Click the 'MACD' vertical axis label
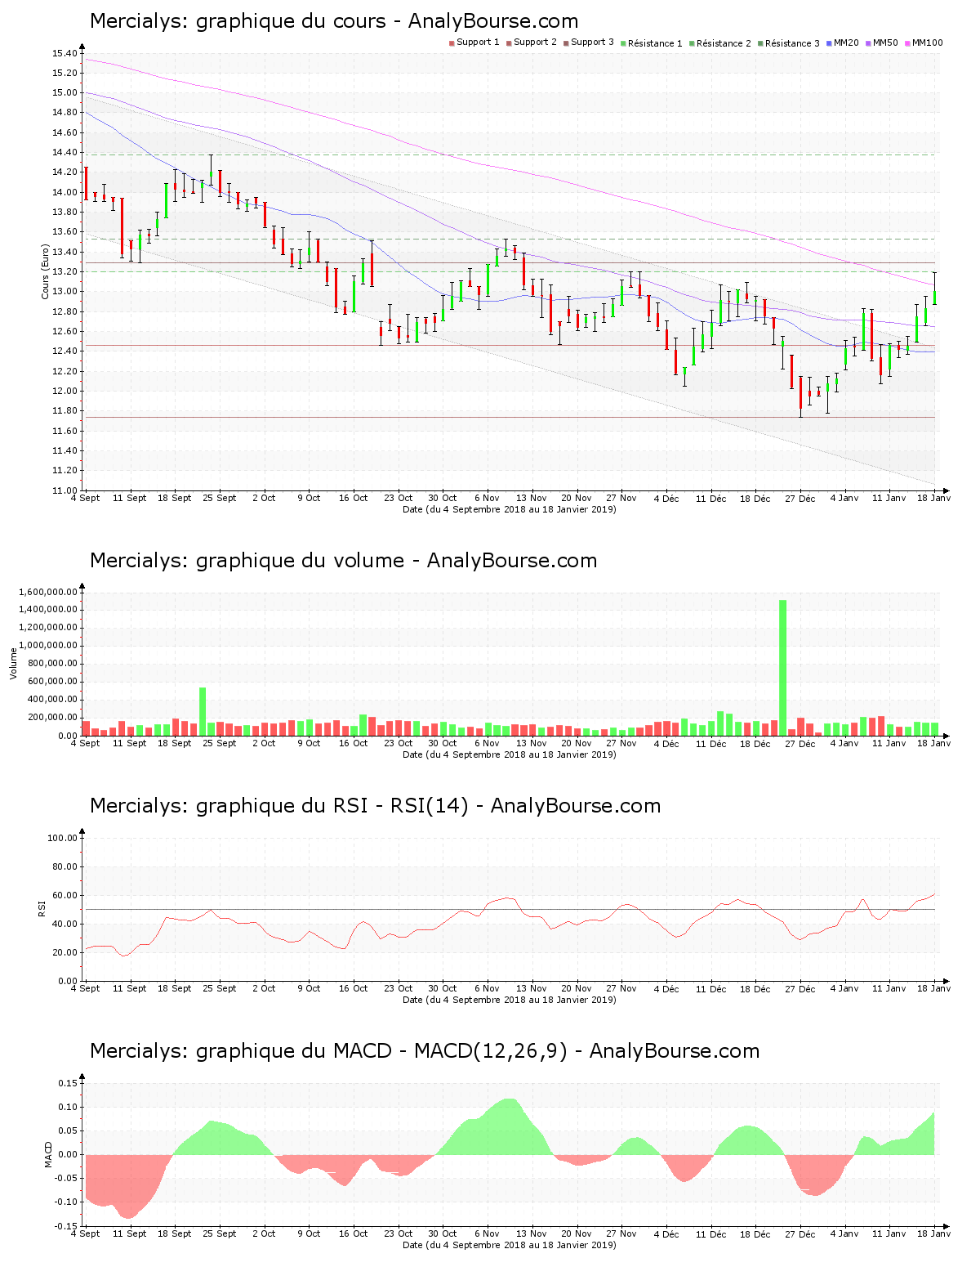Image resolution: width=980 pixels, height=1267 pixels. 48,1153
